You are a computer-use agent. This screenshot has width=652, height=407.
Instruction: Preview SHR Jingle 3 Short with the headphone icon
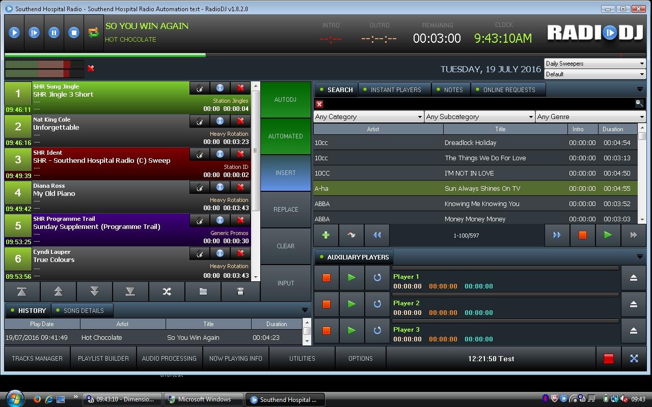pyautogui.click(x=200, y=88)
